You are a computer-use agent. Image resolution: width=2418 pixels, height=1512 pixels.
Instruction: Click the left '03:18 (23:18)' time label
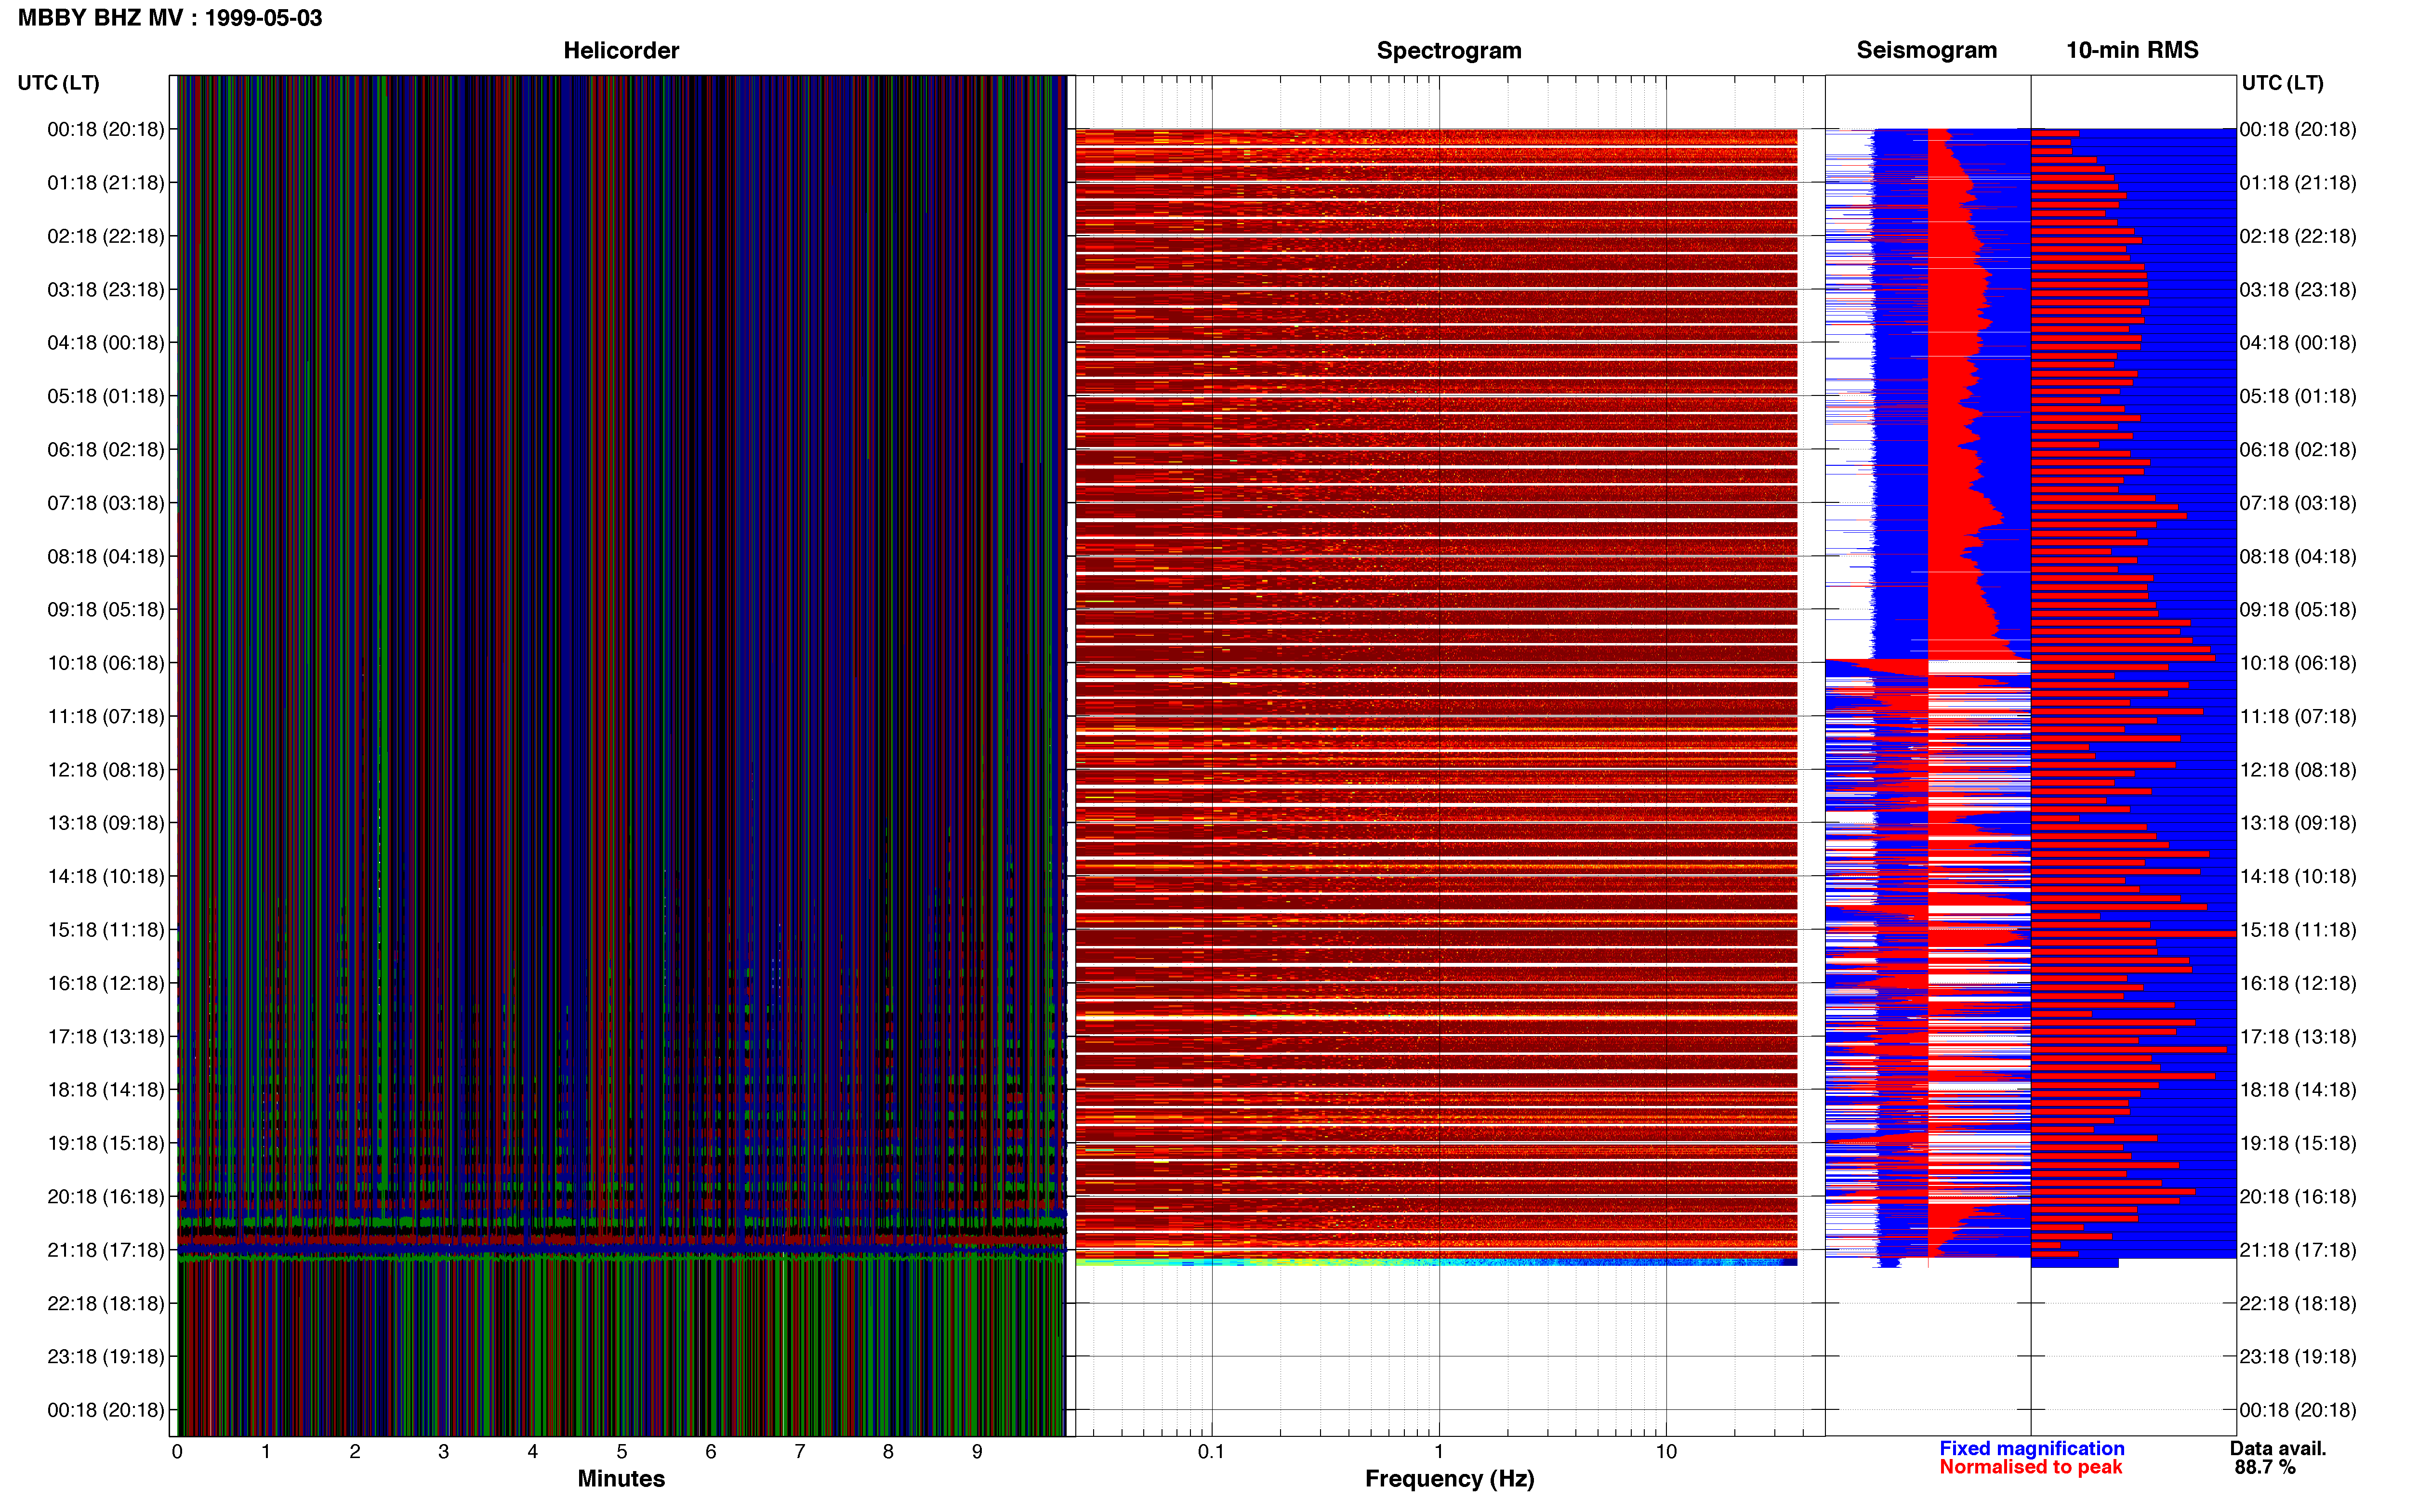pos(106,290)
